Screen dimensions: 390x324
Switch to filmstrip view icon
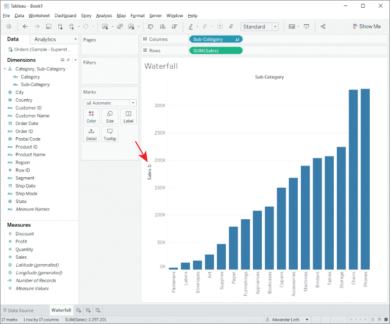(x=379, y=319)
